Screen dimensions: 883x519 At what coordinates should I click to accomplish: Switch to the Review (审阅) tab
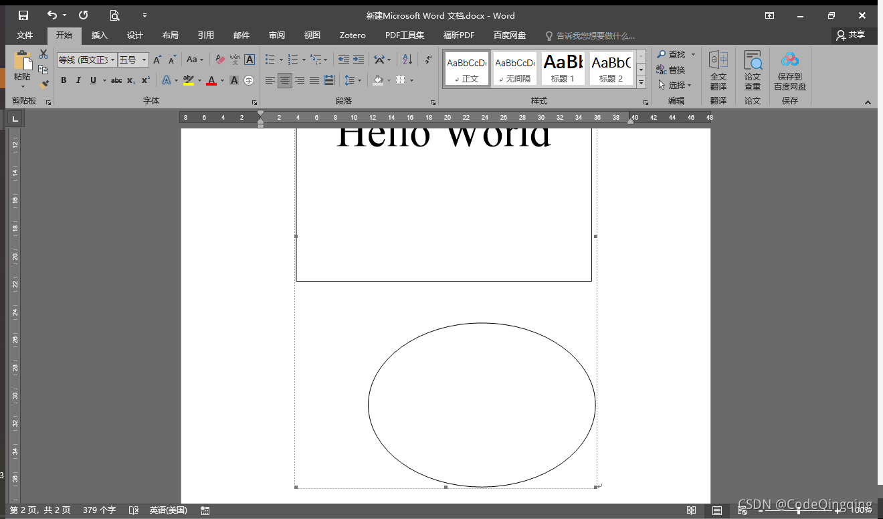pyautogui.click(x=277, y=35)
